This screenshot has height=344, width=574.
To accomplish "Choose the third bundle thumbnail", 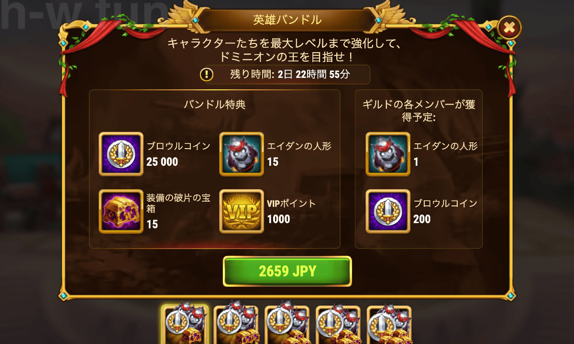I will tap(287, 324).
